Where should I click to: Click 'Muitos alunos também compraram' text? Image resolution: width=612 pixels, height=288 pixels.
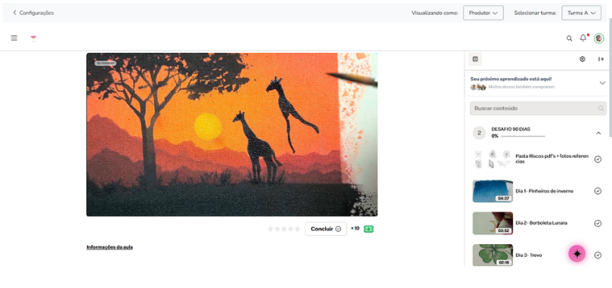pyautogui.click(x=521, y=87)
